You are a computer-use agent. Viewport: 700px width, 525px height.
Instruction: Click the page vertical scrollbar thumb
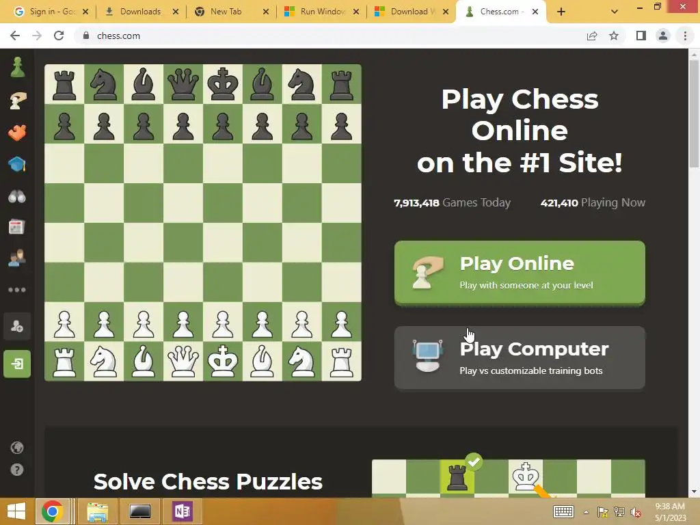[x=694, y=114]
